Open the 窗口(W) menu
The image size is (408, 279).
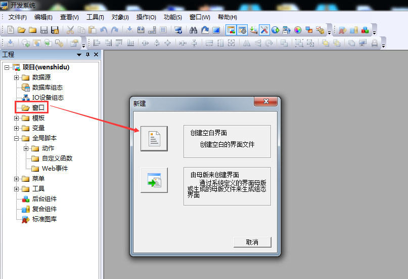point(200,17)
